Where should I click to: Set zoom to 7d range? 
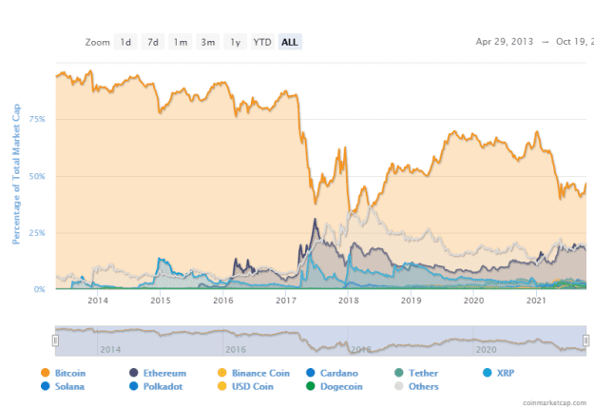tap(153, 42)
